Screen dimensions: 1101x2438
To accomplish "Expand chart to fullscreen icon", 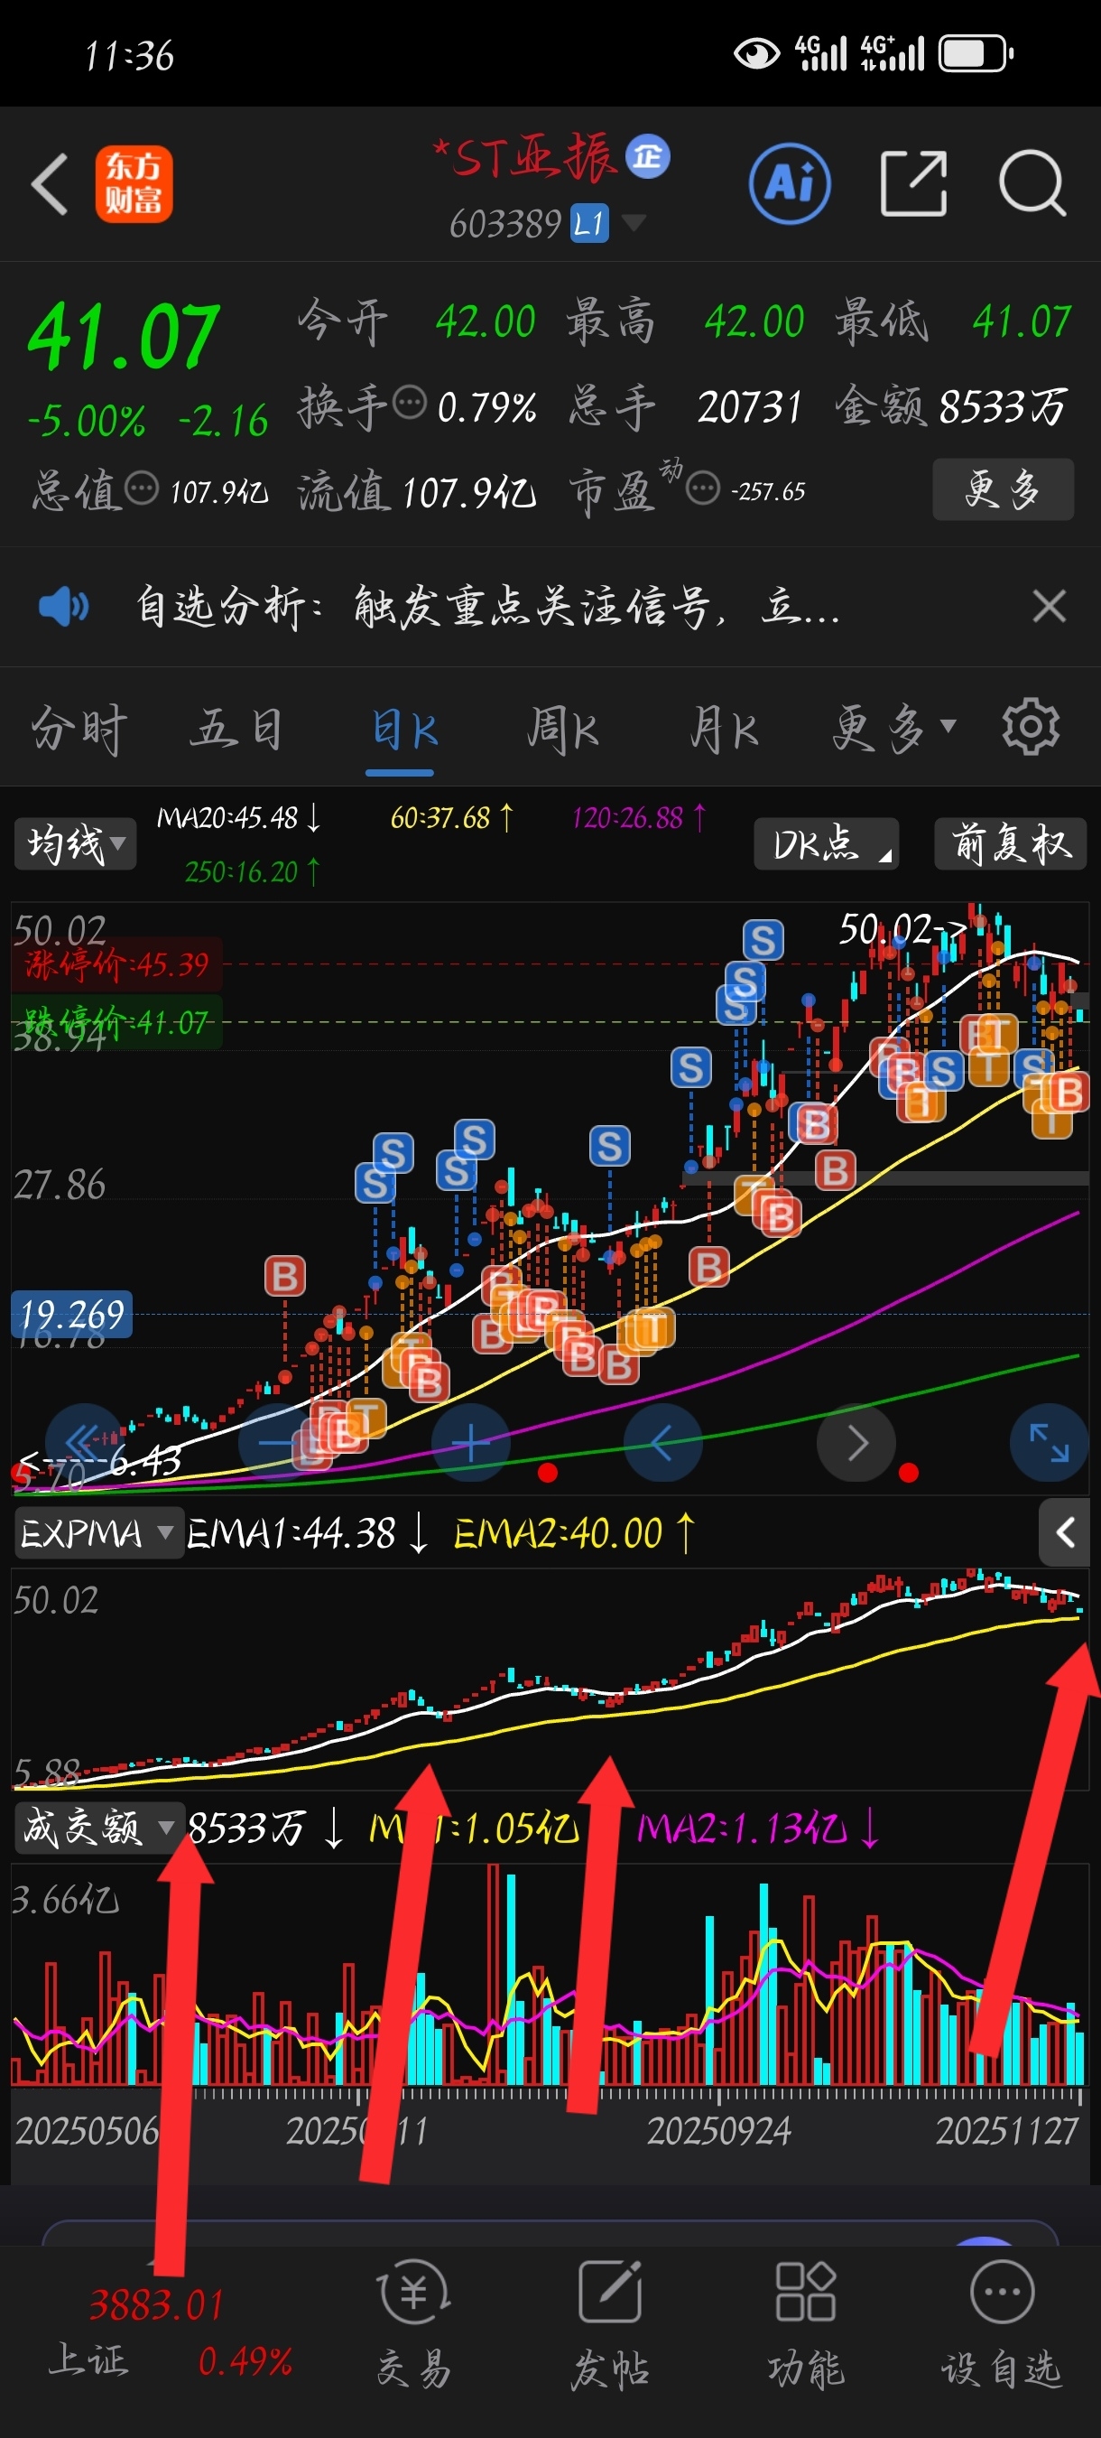I will pos(1049,1442).
